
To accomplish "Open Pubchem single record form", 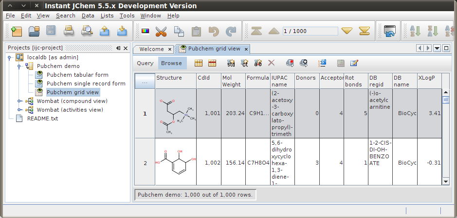I will coord(86,84).
